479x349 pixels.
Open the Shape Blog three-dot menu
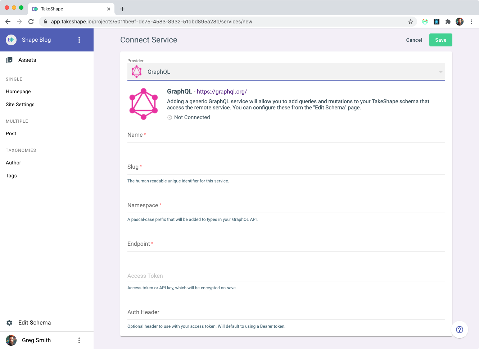[79, 40]
